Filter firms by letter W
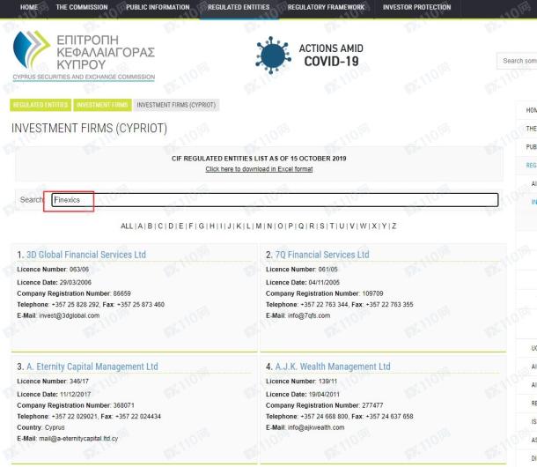The width and height of the screenshot is (537, 467). tap(363, 226)
